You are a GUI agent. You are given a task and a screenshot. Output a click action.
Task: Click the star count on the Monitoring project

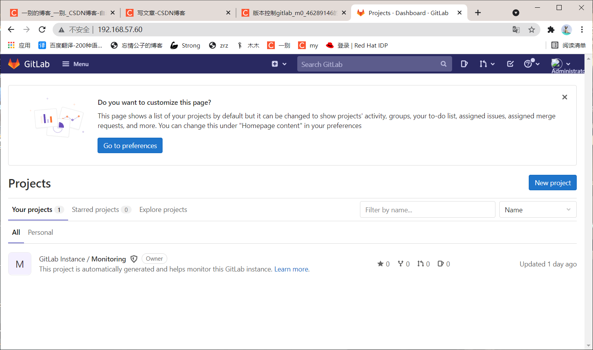point(383,264)
